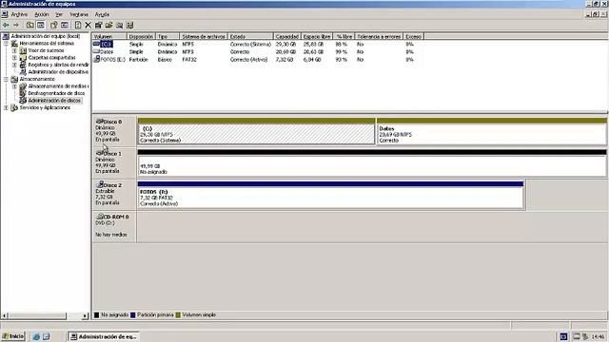Click the black No asignado legend swatch
Screen dimensions: 609x342
(97, 314)
